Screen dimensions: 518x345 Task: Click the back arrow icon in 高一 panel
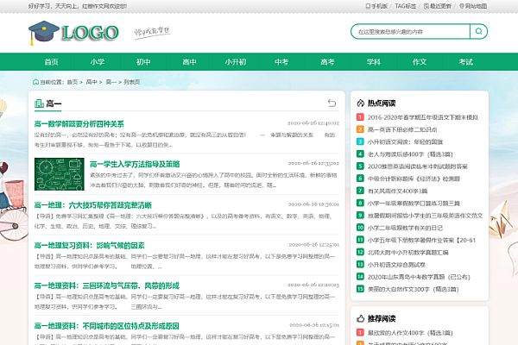tap(333, 103)
